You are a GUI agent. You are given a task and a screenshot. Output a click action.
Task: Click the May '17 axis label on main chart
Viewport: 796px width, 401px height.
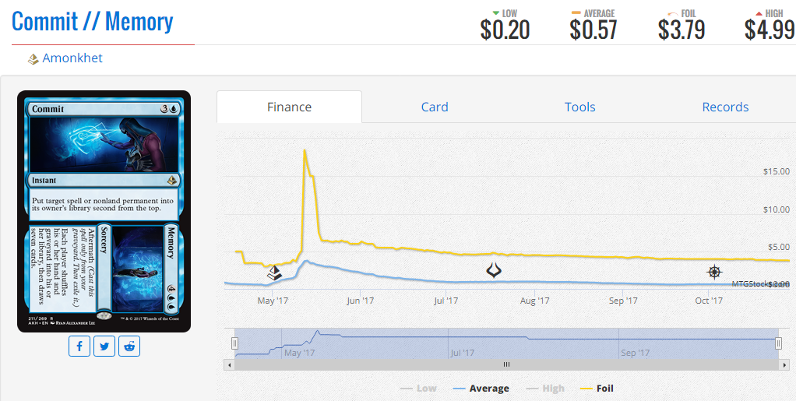(x=273, y=301)
